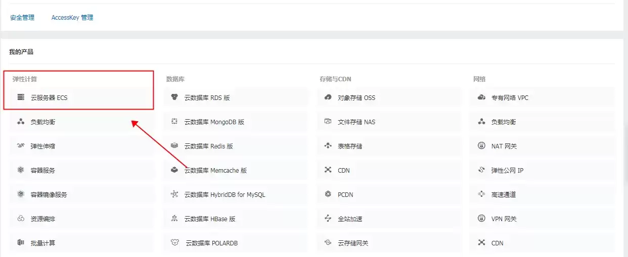Open the 安全管理 link
Screen dimensions: 628x257
[22, 17]
